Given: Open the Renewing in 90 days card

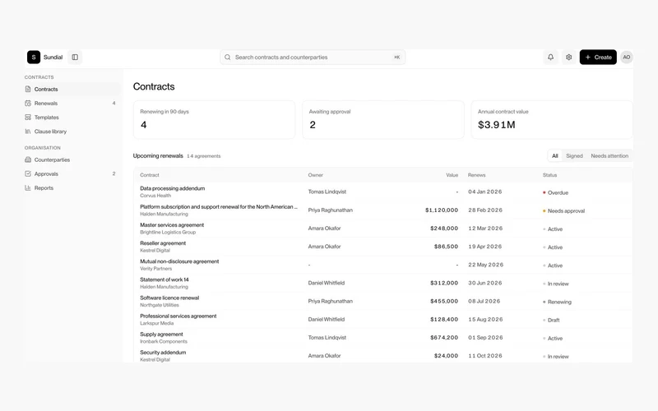Looking at the screenshot, I should pos(214,119).
